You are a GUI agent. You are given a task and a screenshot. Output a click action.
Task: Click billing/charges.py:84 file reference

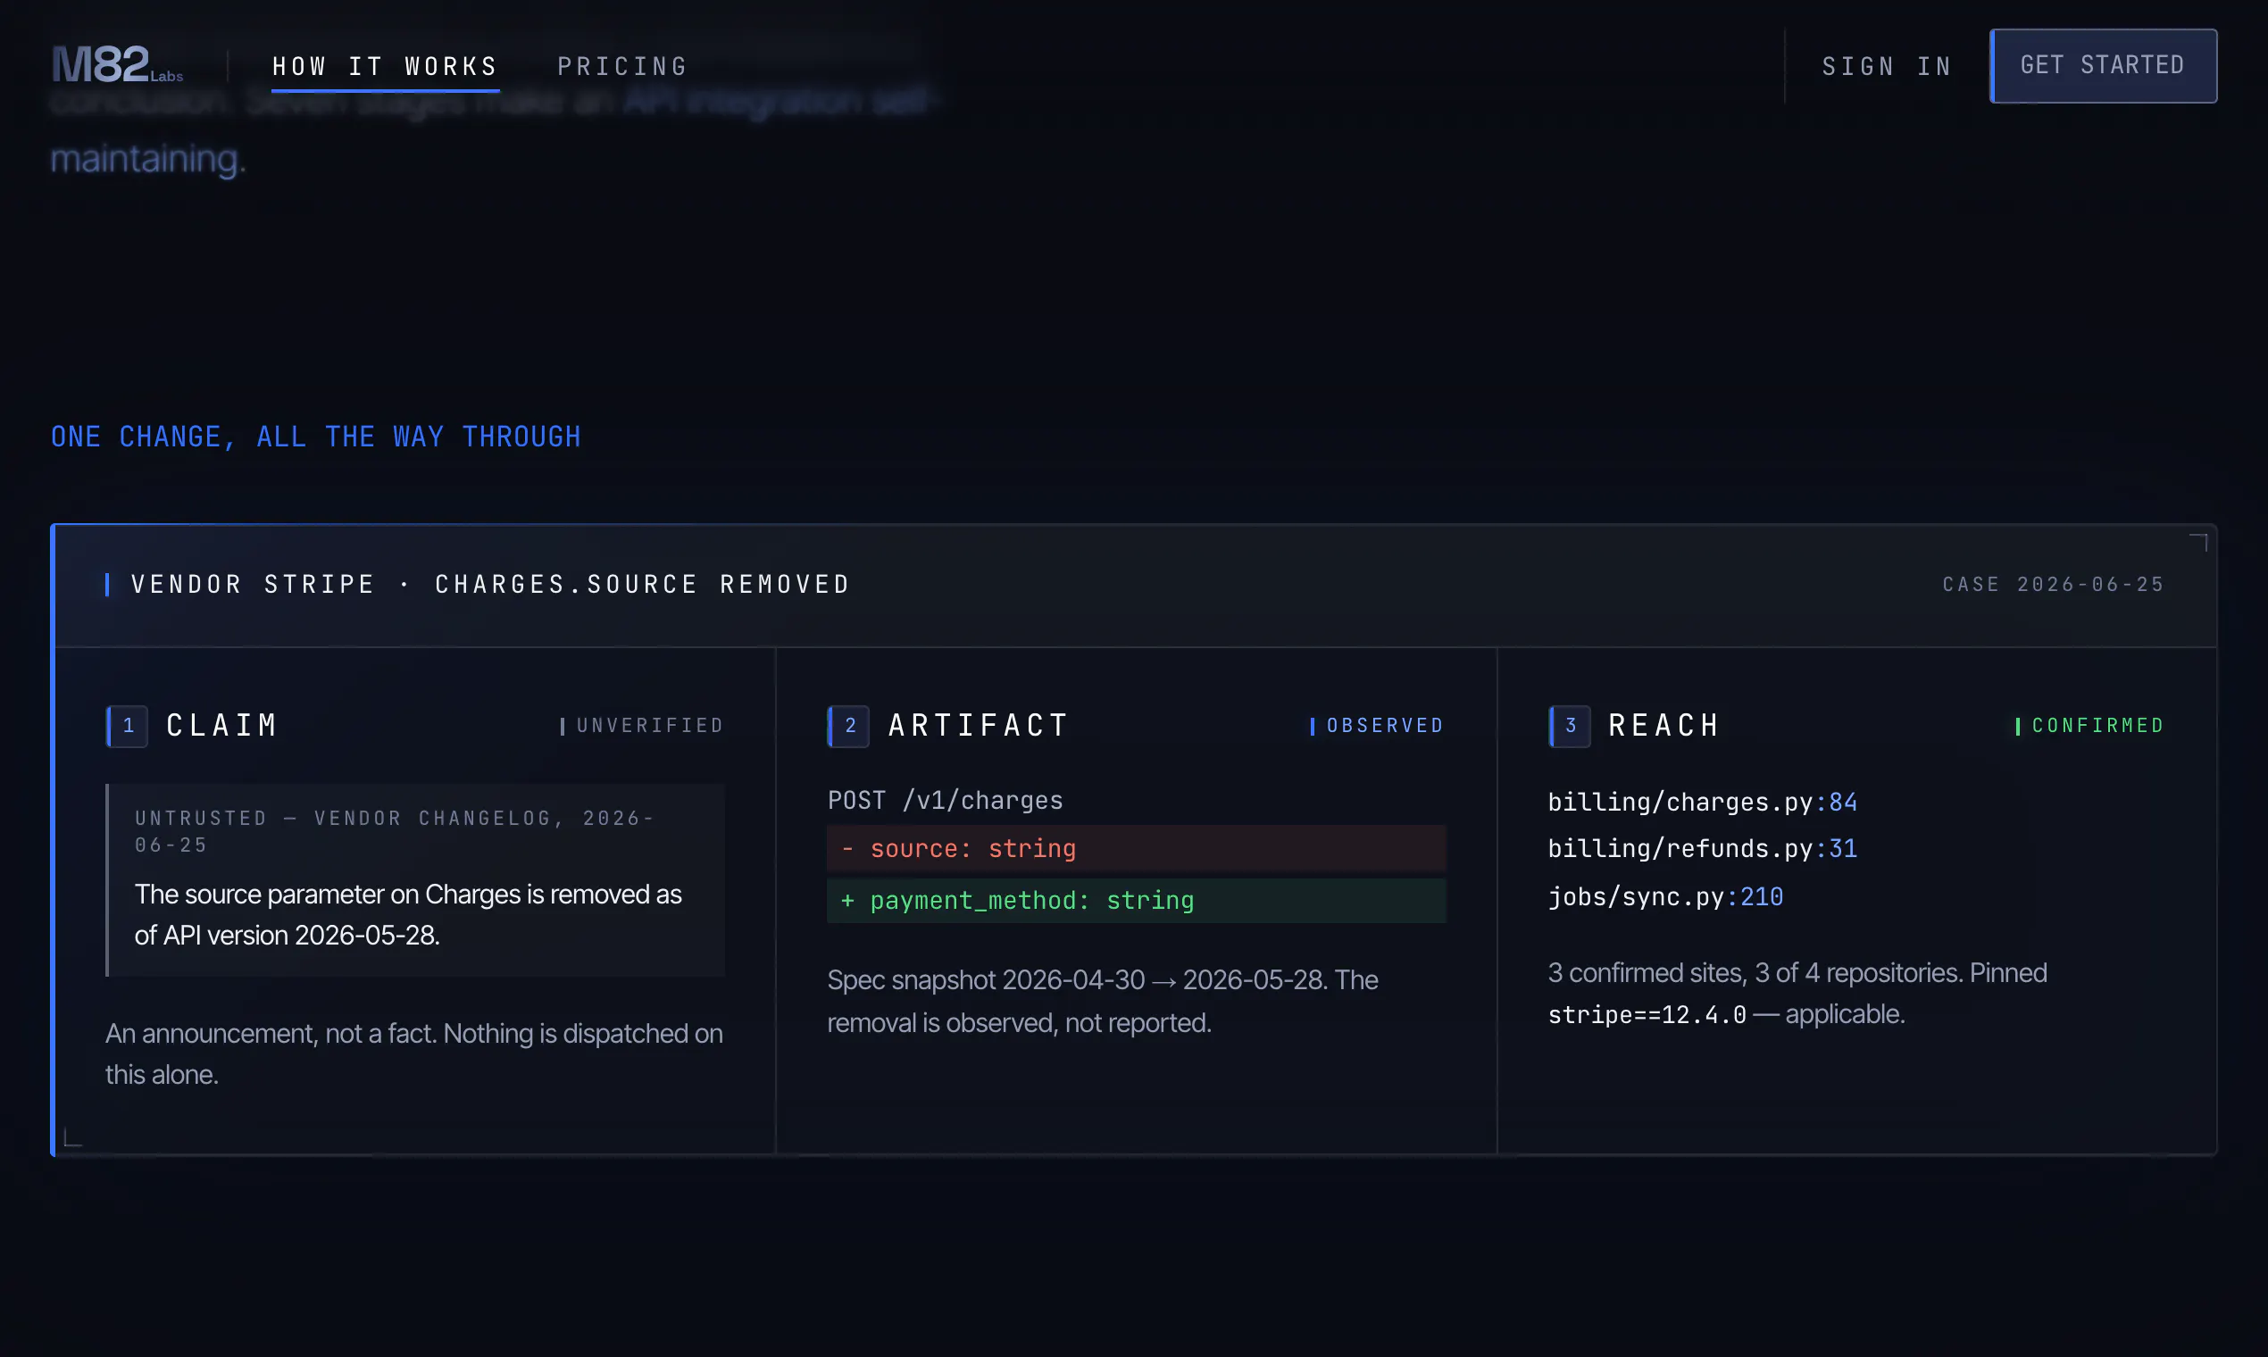click(x=1702, y=802)
